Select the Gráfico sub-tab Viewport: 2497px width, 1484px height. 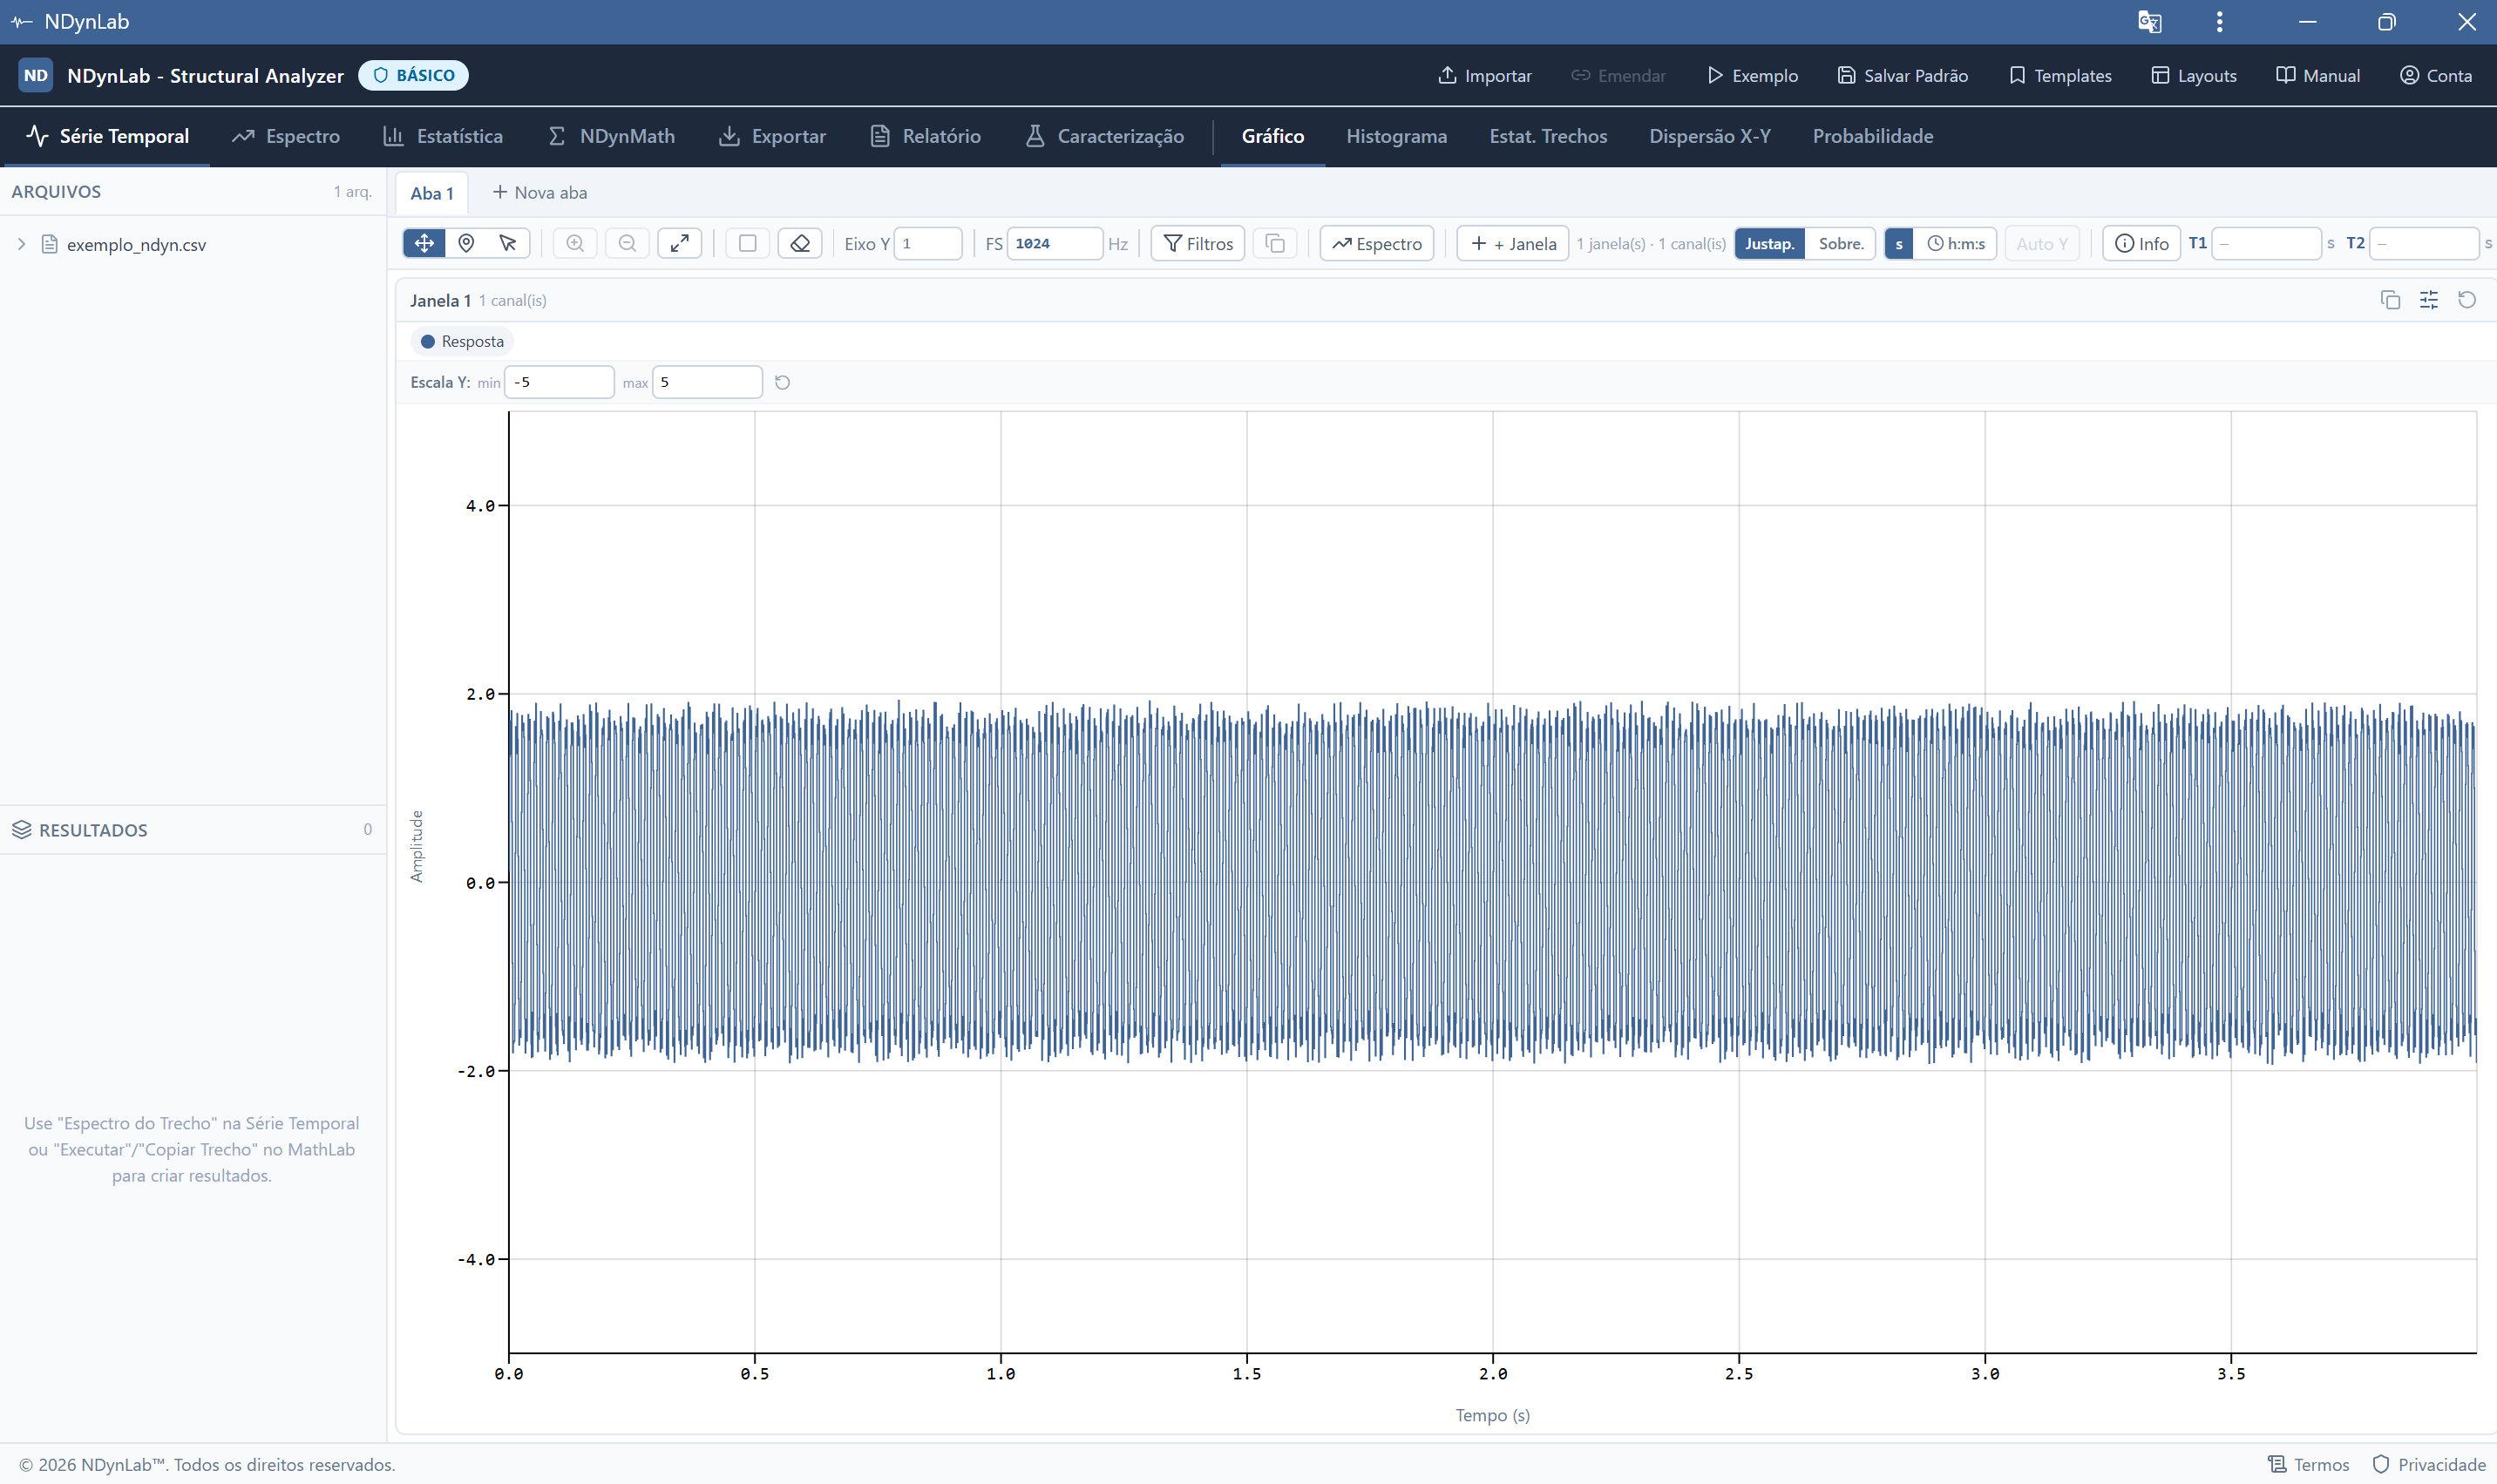tap(1273, 136)
